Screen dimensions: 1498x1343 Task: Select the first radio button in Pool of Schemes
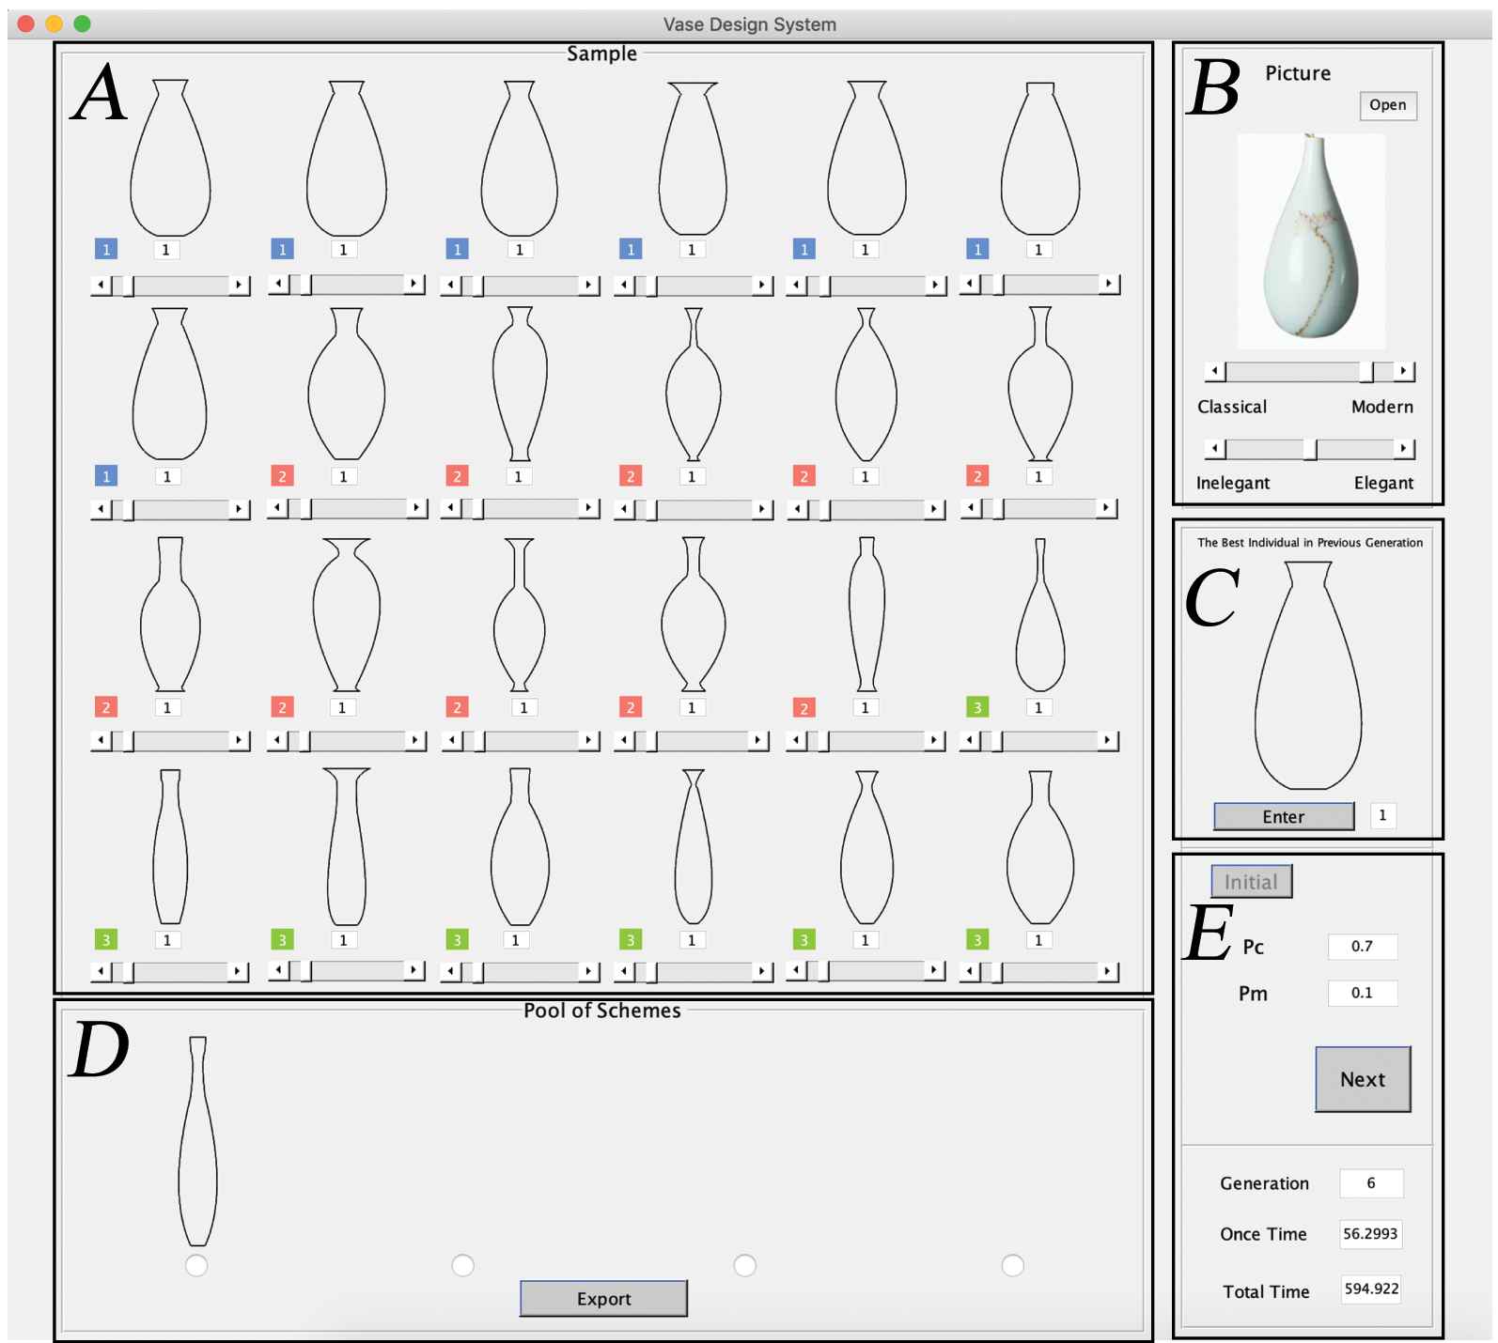click(196, 1266)
